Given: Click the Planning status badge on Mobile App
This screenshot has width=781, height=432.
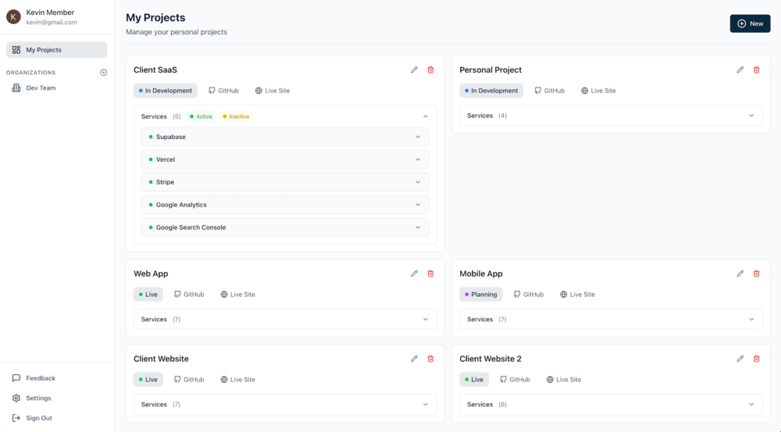Looking at the screenshot, I should tap(480, 295).
